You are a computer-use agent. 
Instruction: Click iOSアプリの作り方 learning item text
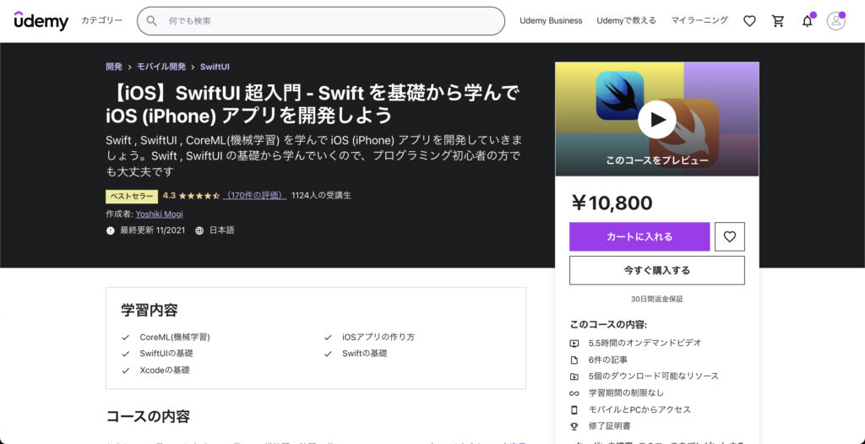pos(378,337)
